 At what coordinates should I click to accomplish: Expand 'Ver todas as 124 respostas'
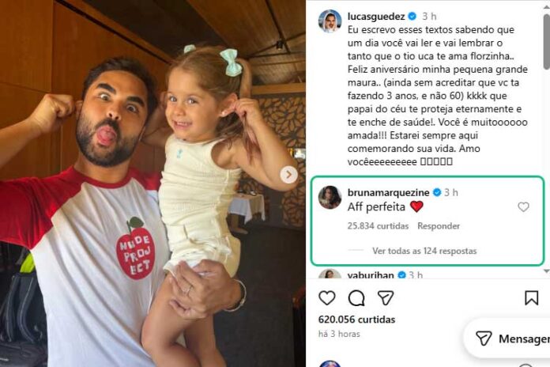point(424,251)
